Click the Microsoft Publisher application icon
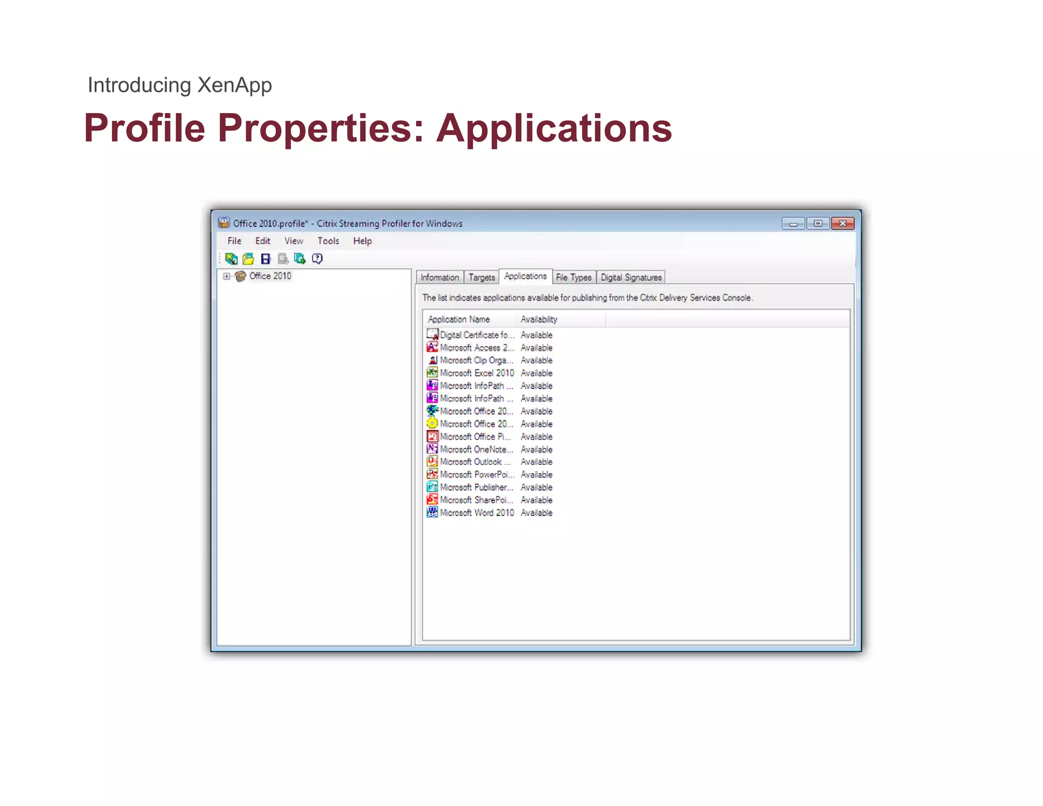Image resolution: width=1043 pixels, height=806 pixels. pyautogui.click(x=432, y=487)
